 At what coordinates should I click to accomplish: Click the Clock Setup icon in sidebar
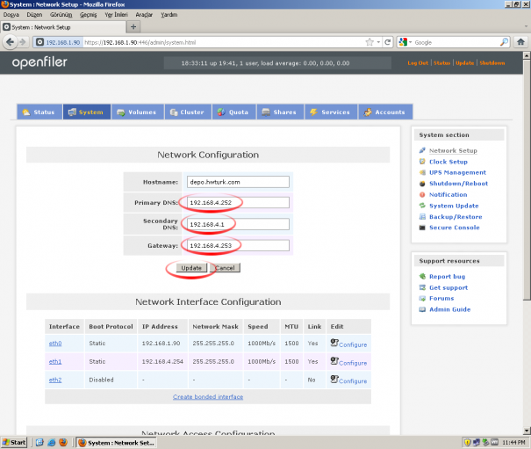(x=422, y=162)
